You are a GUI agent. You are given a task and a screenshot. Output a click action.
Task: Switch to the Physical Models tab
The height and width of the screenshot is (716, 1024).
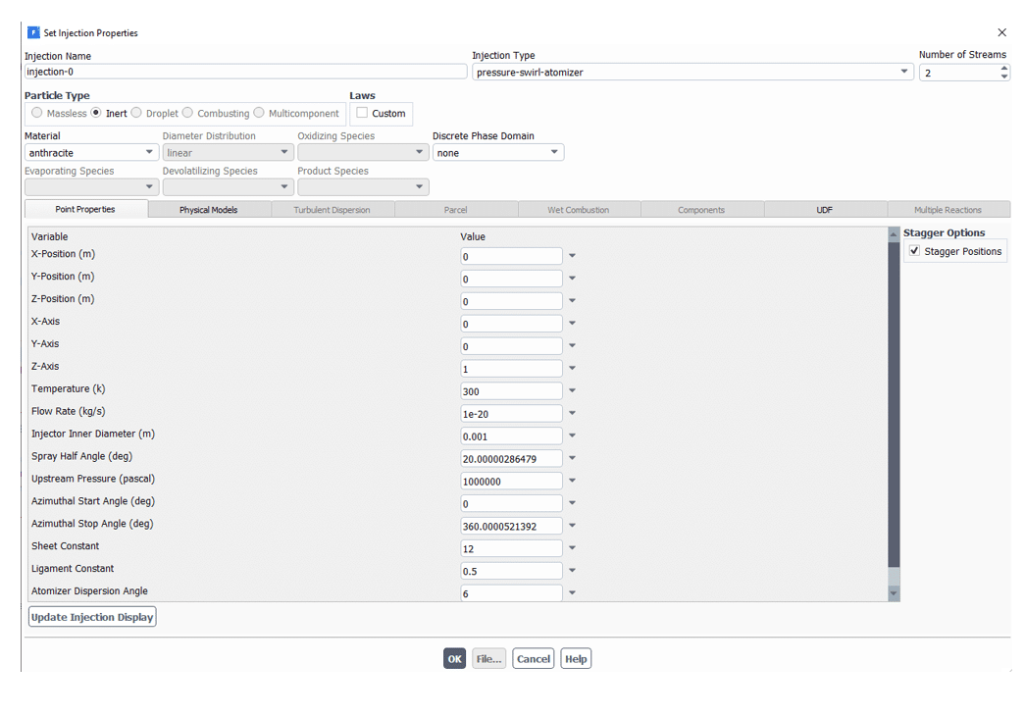[208, 210]
